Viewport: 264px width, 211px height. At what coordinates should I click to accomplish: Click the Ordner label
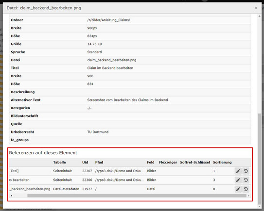pyautogui.click(x=17, y=20)
